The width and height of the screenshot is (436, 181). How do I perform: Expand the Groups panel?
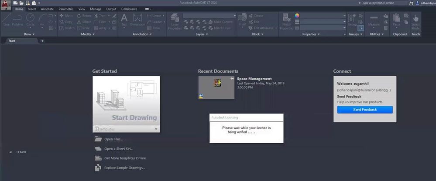point(356,34)
